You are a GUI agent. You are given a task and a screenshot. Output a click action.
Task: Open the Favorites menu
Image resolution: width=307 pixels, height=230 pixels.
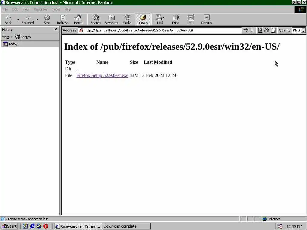coord(40,9)
